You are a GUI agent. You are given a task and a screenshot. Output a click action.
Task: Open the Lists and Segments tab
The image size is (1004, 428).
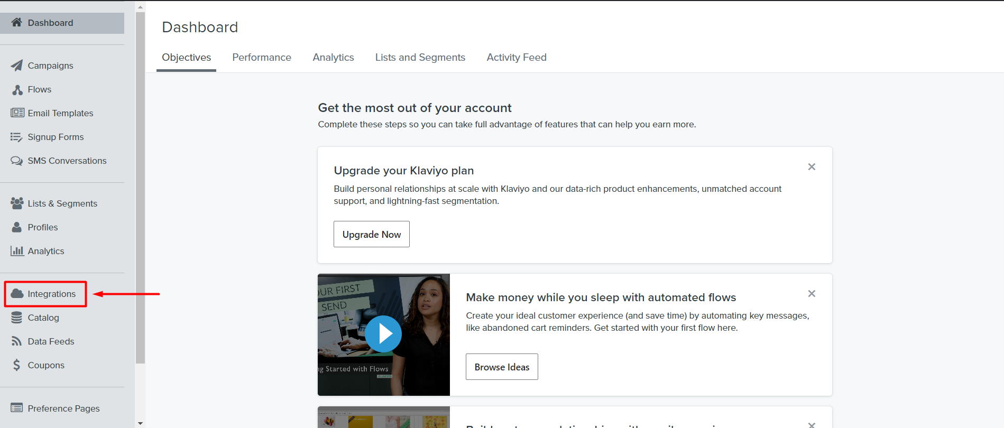tap(420, 58)
